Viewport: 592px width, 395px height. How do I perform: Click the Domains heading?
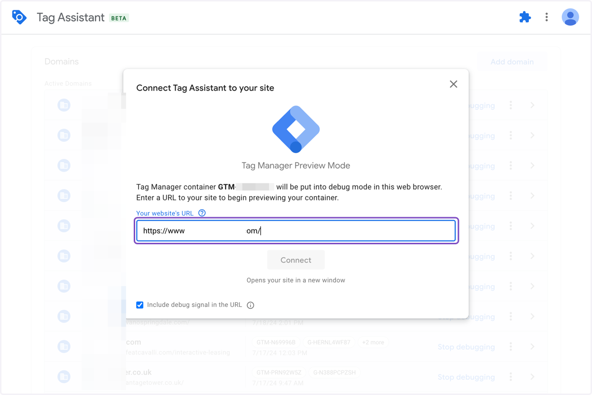click(62, 62)
